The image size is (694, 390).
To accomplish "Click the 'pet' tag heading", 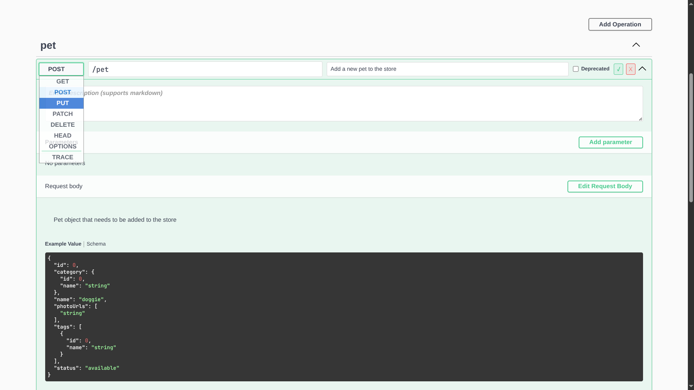I will tap(48, 45).
